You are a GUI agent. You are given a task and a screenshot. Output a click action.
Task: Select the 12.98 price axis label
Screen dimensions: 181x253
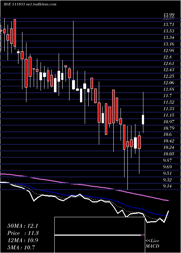click(x=169, y=50)
